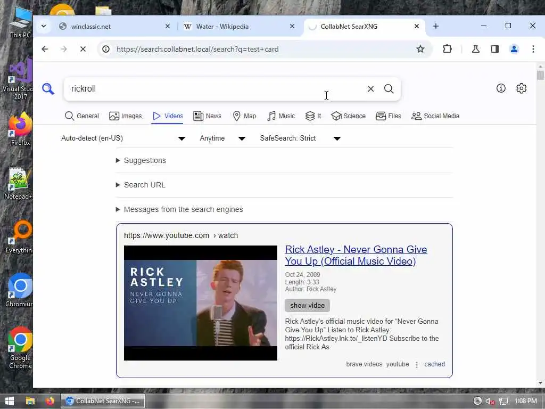Clear the search query text

click(x=370, y=89)
